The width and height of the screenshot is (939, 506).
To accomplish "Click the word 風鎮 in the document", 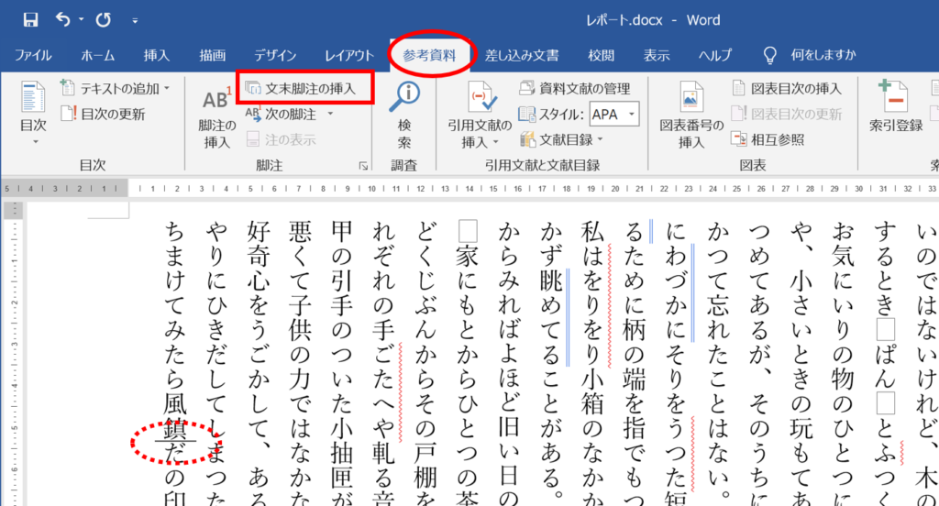I will (175, 418).
